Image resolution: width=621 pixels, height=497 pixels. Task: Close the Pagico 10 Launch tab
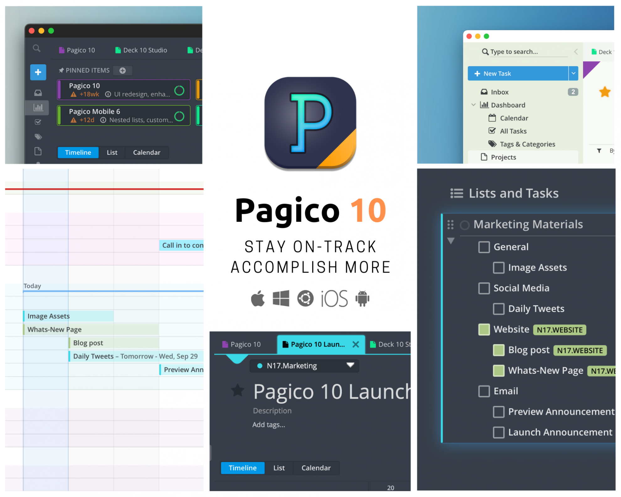click(356, 345)
